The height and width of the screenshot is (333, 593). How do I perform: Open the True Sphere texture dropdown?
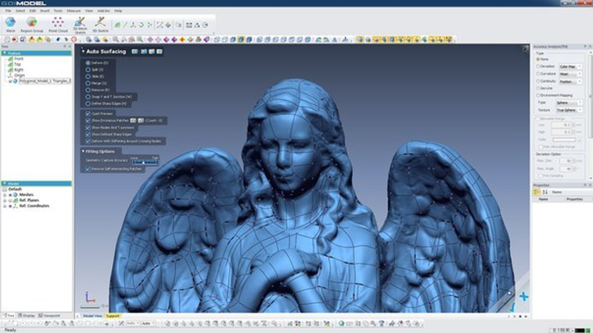point(569,110)
